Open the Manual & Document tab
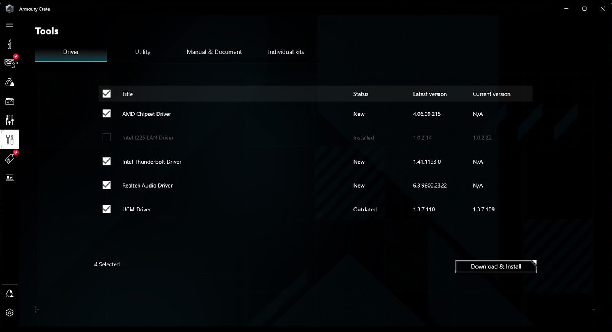The image size is (612, 332). tap(214, 52)
